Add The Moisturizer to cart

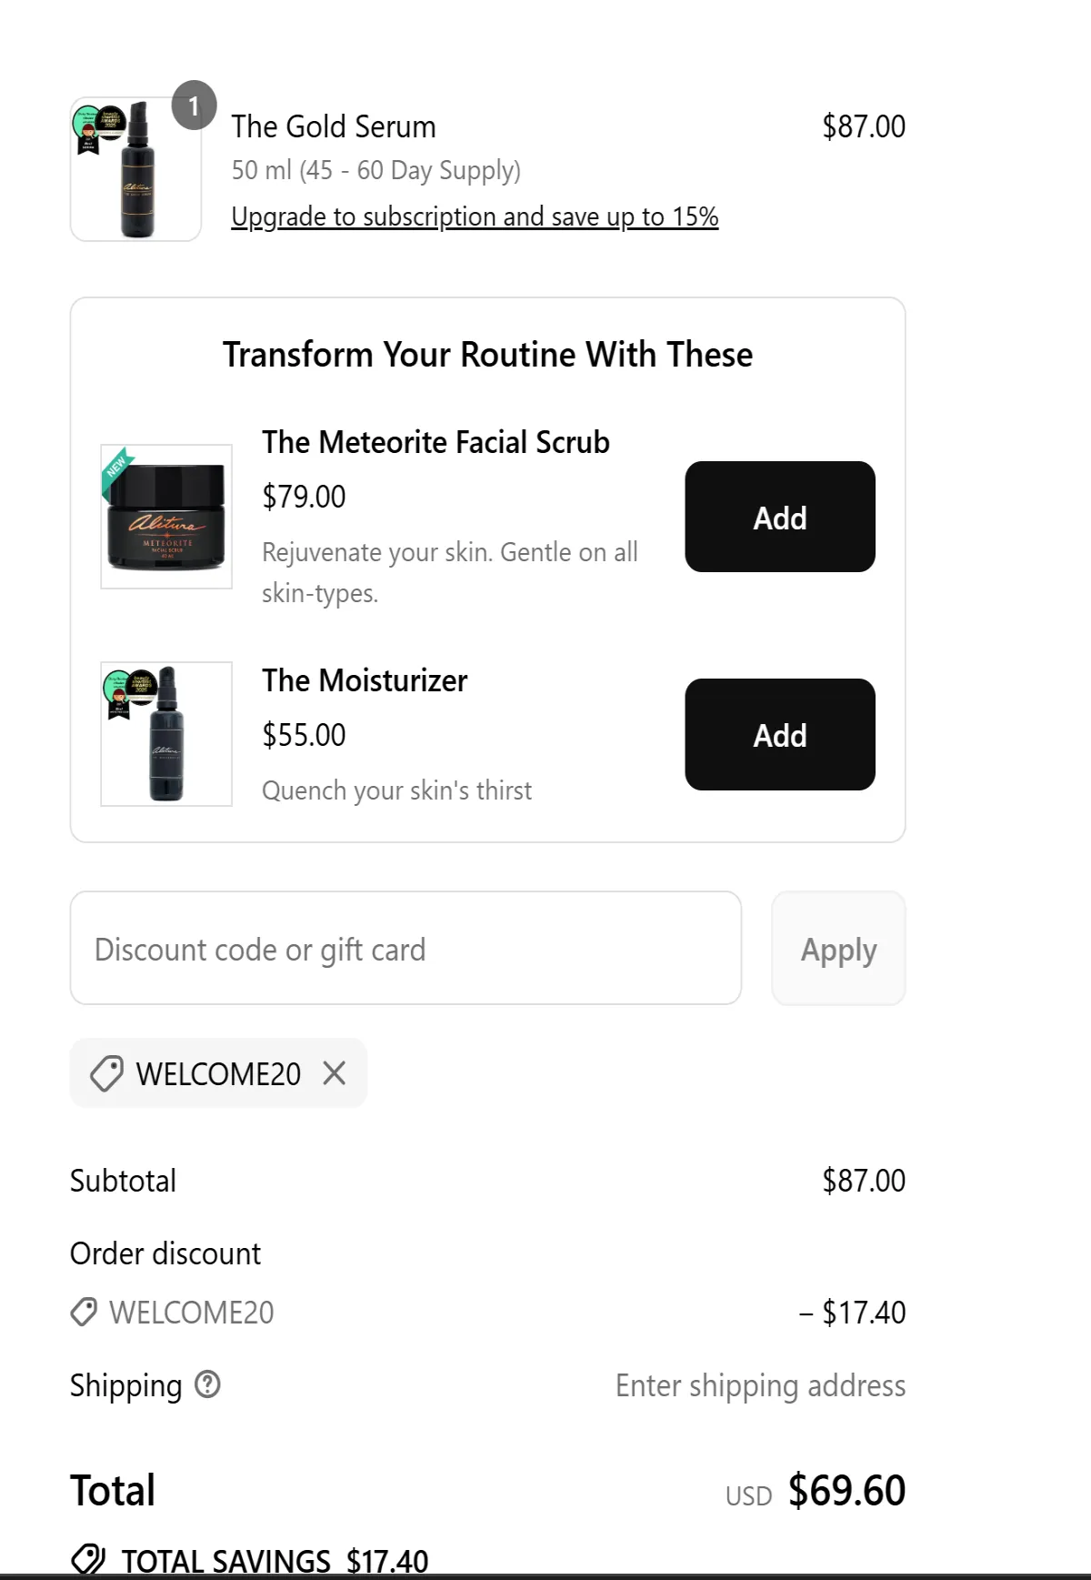pyautogui.click(x=779, y=734)
